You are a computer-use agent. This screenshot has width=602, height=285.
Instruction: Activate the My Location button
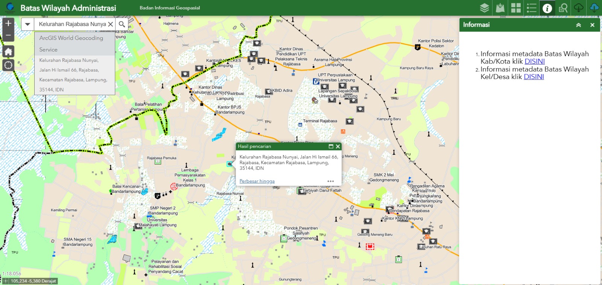point(8,65)
